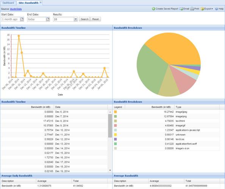The image size is (225, 189).
Task: Click the image/x-icon legend swatch
Action: [x=116, y=148]
